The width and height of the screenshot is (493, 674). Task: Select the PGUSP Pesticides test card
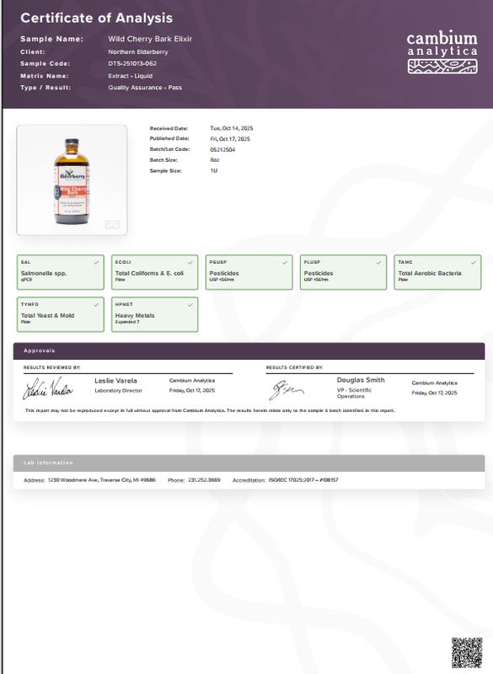pyautogui.click(x=249, y=272)
